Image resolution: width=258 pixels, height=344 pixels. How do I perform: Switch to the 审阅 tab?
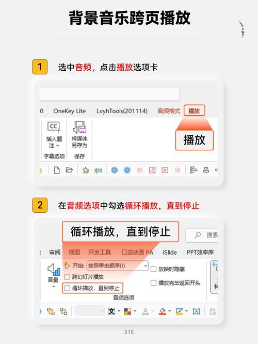[x=55, y=252]
